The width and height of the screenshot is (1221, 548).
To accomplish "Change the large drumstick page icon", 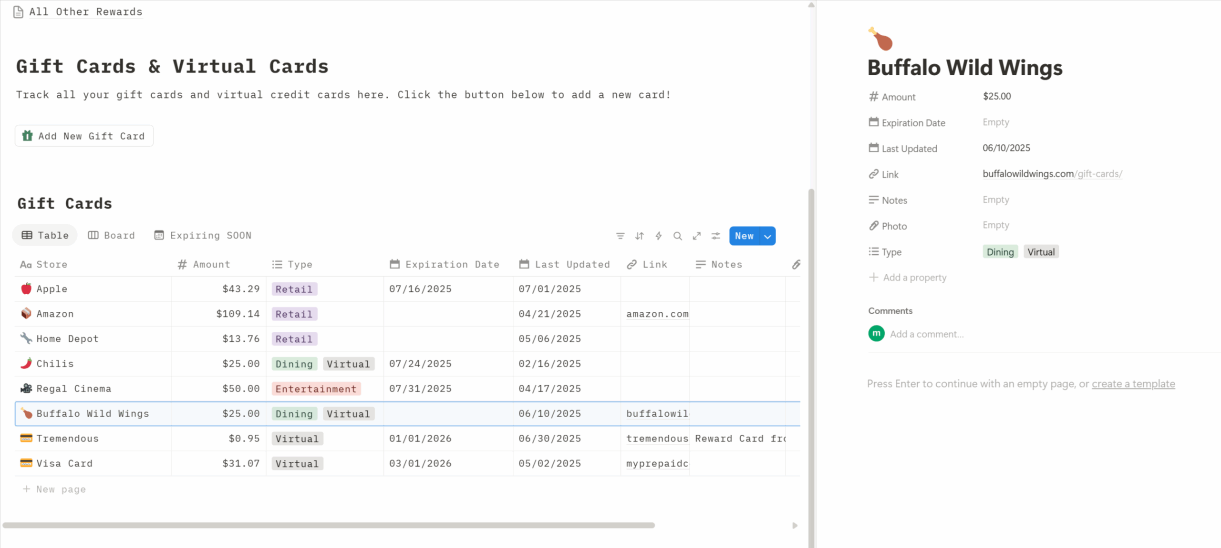I will [x=880, y=39].
